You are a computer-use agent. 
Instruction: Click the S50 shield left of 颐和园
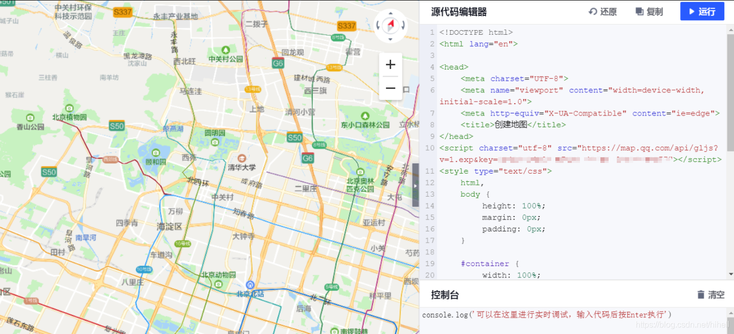pyautogui.click(x=49, y=172)
